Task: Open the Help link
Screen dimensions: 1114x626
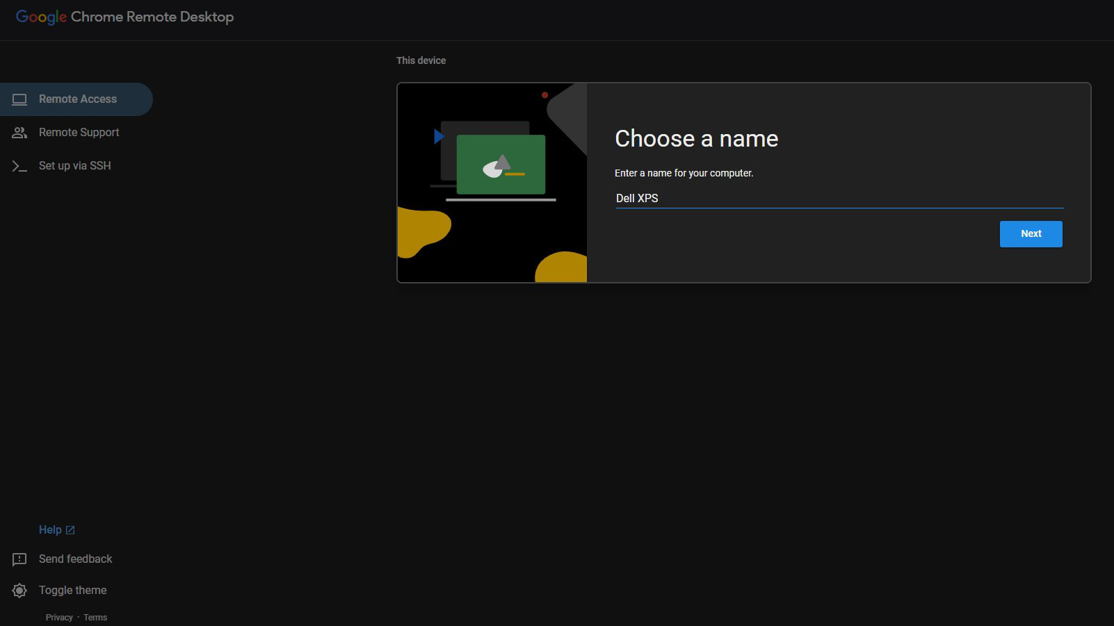Action: click(x=50, y=530)
